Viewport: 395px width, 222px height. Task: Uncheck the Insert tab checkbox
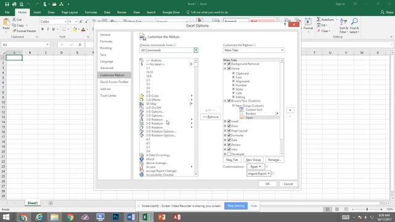tap(229, 121)
